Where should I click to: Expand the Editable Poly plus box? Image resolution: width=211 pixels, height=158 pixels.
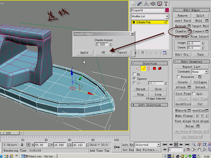134,22
